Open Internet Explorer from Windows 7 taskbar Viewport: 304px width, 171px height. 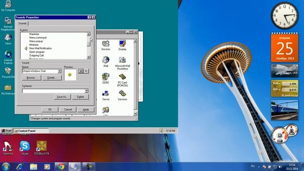(19, 167)
